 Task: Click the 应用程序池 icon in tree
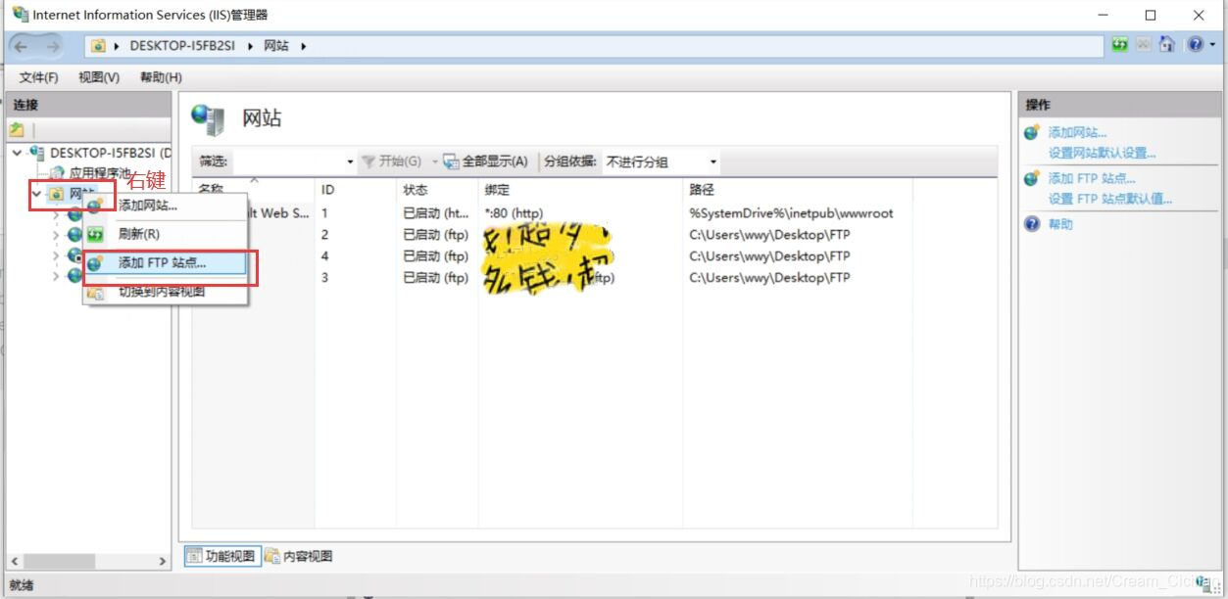57,173
